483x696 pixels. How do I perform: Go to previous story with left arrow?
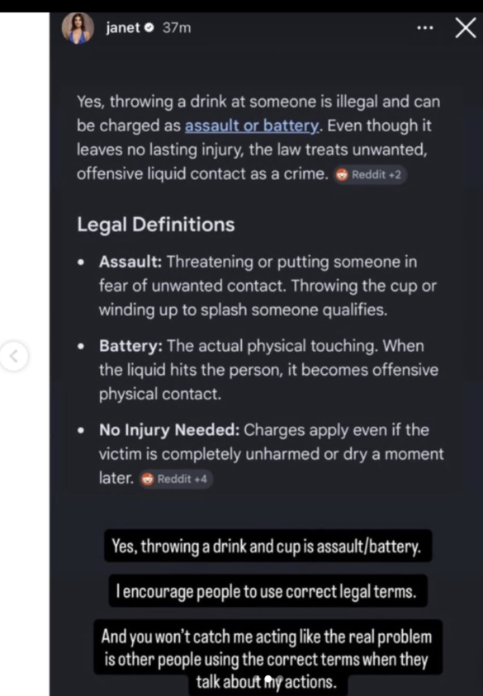14,356
